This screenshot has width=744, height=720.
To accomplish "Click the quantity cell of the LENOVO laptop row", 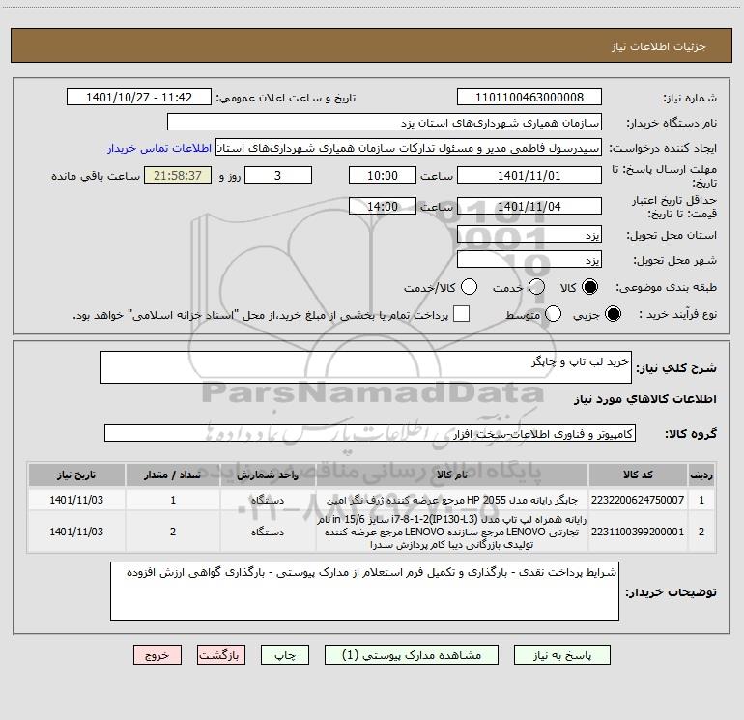I will pyautogui.click(x=173, y=532).
